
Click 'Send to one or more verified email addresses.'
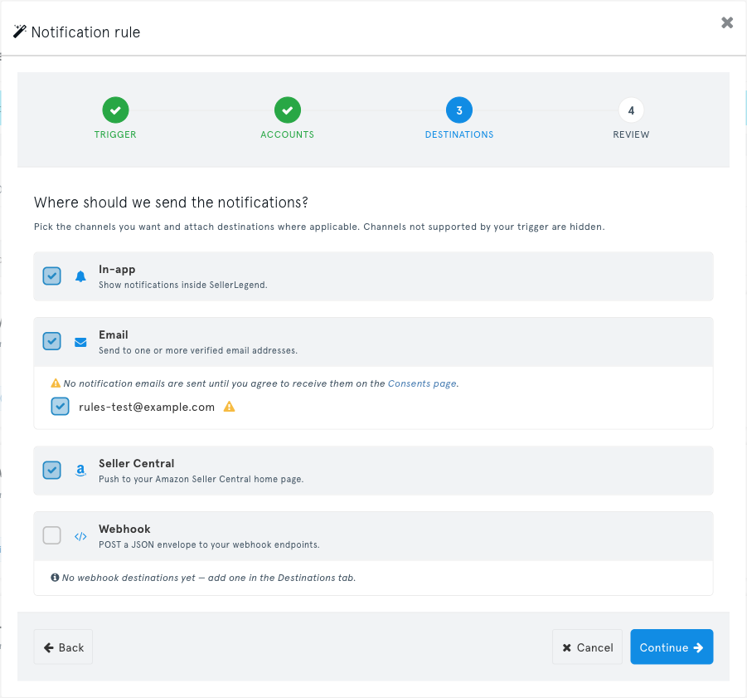(198, 350)
